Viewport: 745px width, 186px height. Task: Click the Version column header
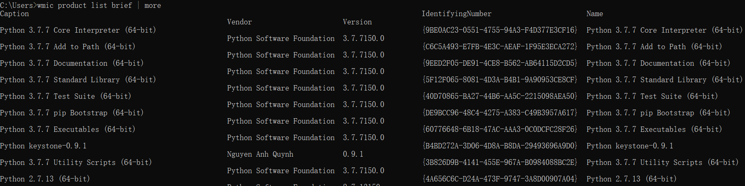coord(357,22)
